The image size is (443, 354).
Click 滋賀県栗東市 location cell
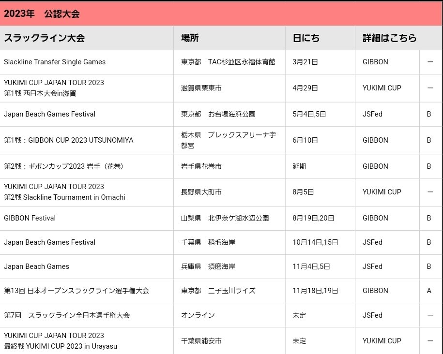(x=201, y=88)
